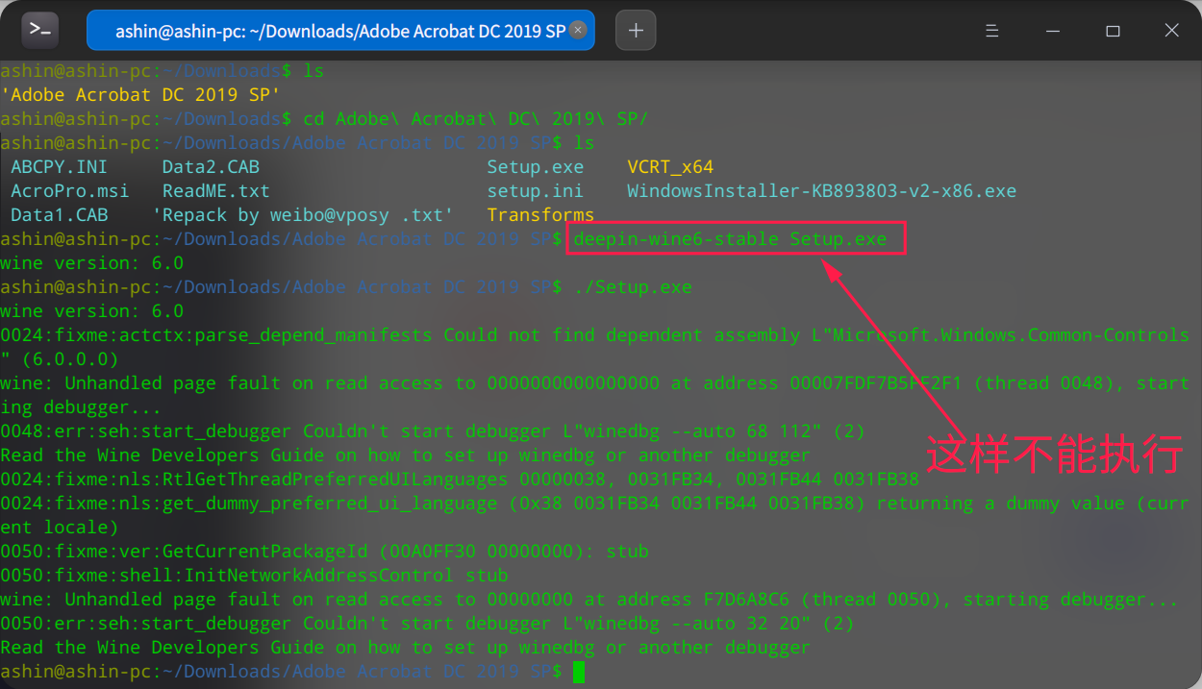Open the terminal hamburger menu

coord(992,31)
